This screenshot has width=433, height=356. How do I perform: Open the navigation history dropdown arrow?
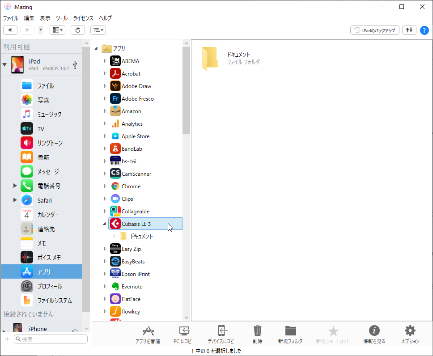coord(41,30)
